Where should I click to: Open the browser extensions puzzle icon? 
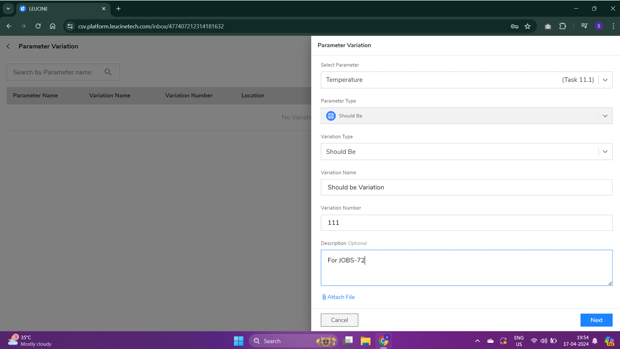coord(563,26)
